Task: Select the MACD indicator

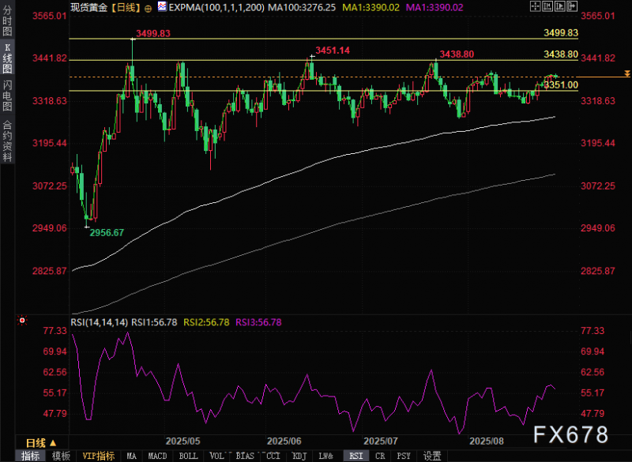Action: point(157,456)
